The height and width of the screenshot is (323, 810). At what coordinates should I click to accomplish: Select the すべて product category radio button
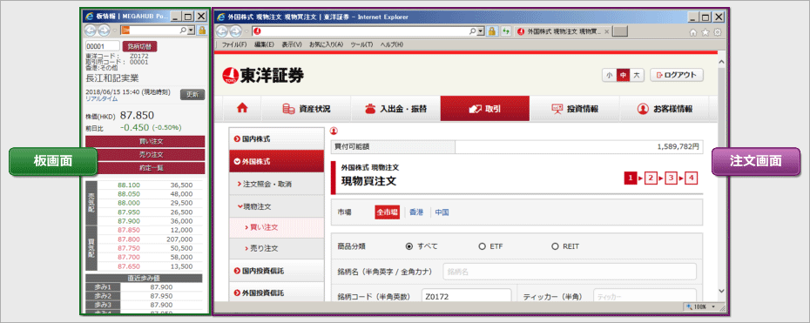pyautogui.click(x=409, y=246)
